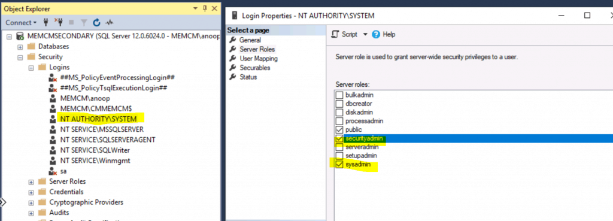The width and height of the screenshot is (613, 221).
Task: Select NT SERVICE\Winmgmt login
Action: pyautogui.click(x=95, y=161)
